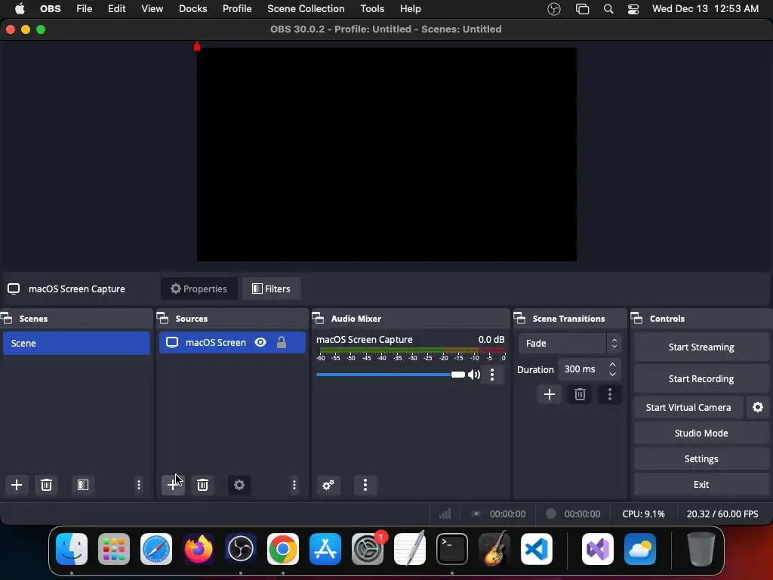Open advanced audio properties gears icon
Screen dimensions: 773x580
coord(328,485)
